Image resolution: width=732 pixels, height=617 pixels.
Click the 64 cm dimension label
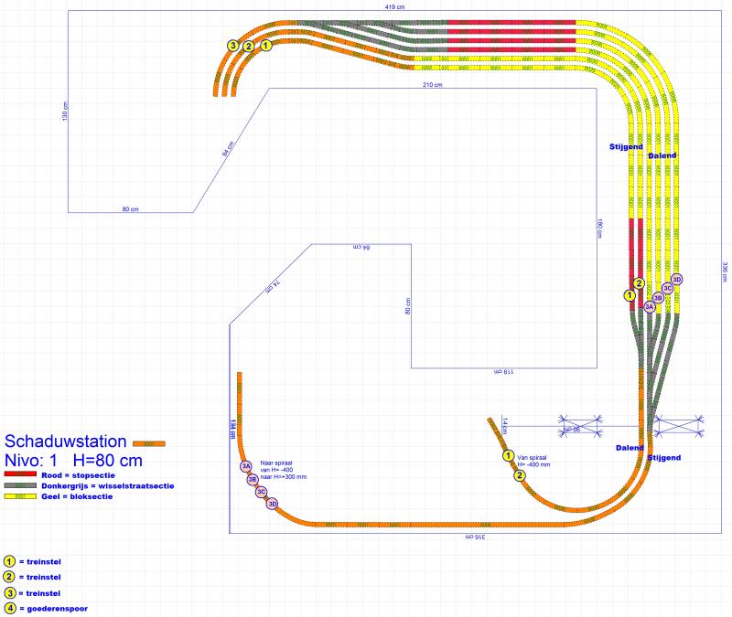[x=361, y=247]
